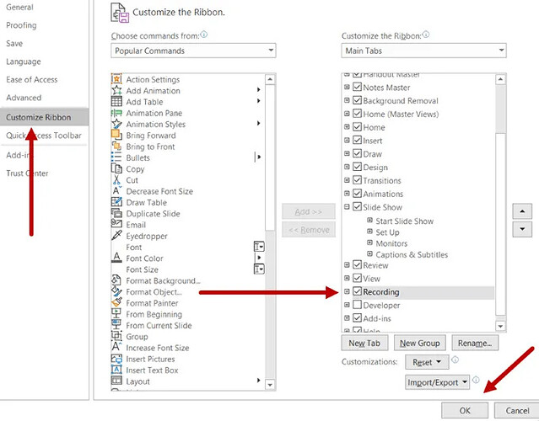Expand the Transitions tab node
Screen dimensions: 539x421
tap(347, 181)
